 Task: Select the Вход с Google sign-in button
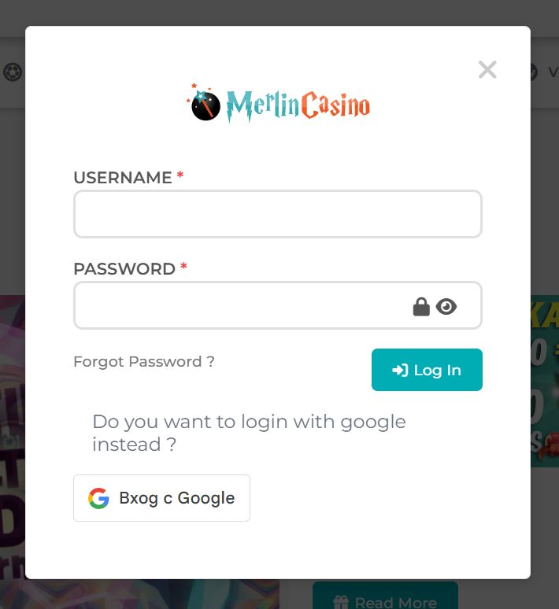(161, 498)
